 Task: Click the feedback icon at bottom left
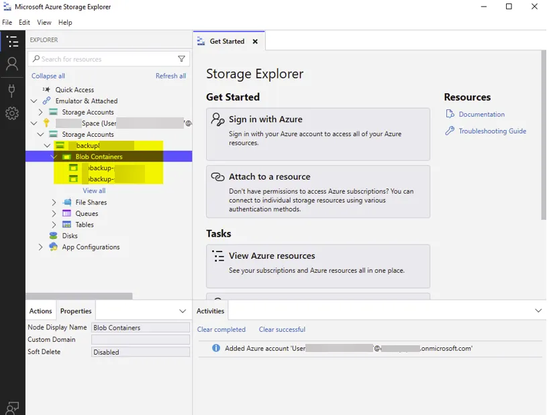point(12,406)
